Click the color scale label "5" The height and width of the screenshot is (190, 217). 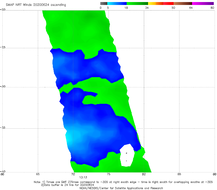click(108, 8)
